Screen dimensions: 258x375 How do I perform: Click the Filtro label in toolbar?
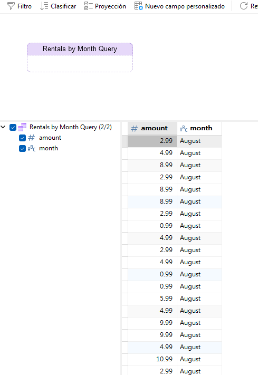24,6
